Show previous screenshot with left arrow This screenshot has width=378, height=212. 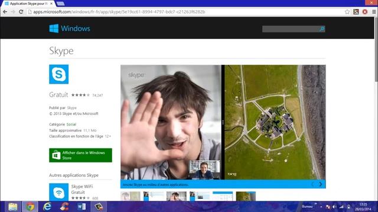[x=312, y=184]
